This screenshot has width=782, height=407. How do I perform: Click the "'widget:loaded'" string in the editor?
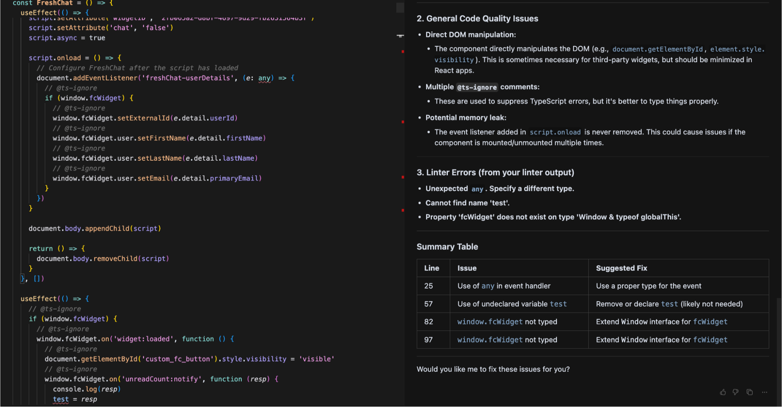tap(143, 339)
